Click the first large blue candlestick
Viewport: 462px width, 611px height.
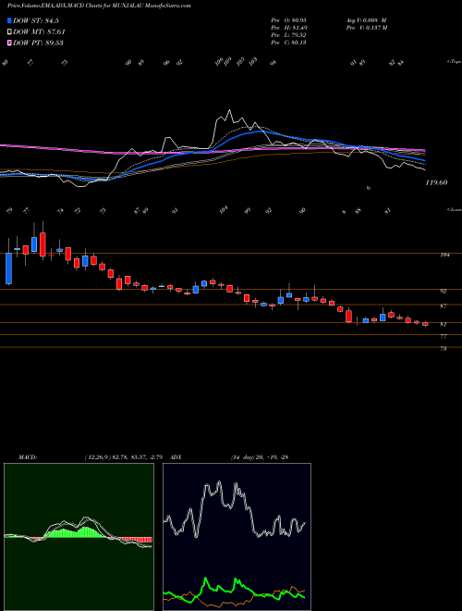(8, 268)
